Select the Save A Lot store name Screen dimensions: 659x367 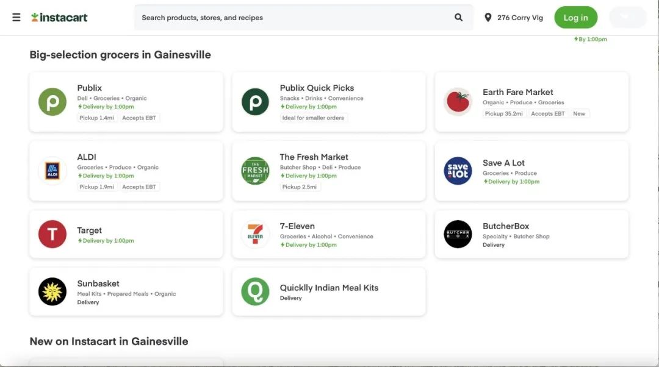[503, 163]
